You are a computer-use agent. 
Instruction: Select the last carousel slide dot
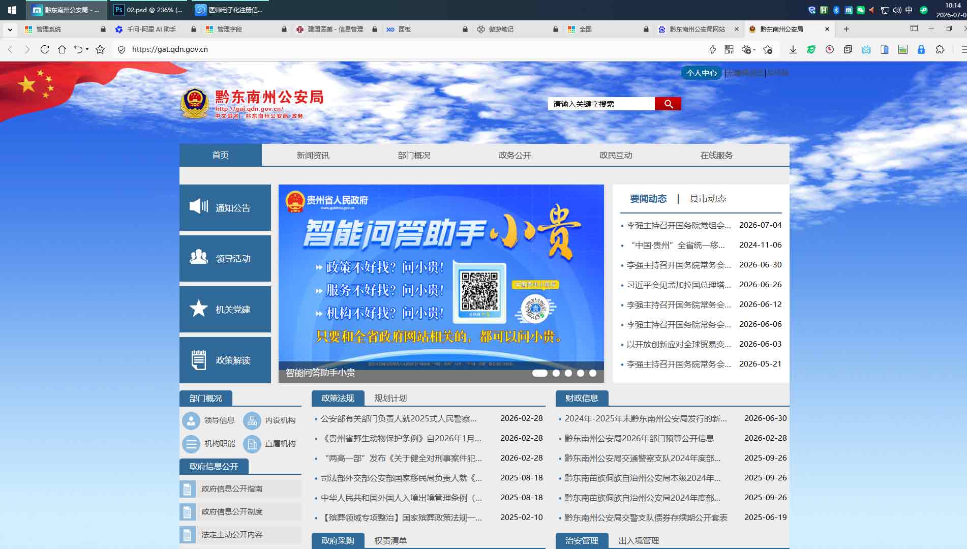[x=593, y=373]
